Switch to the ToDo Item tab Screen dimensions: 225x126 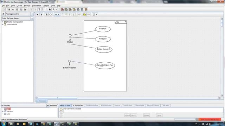click(65, 106)
